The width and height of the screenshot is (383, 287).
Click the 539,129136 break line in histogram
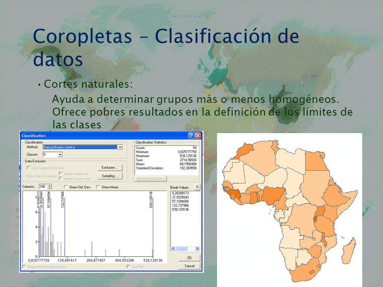pyautogui.click(x=153, y=227)
